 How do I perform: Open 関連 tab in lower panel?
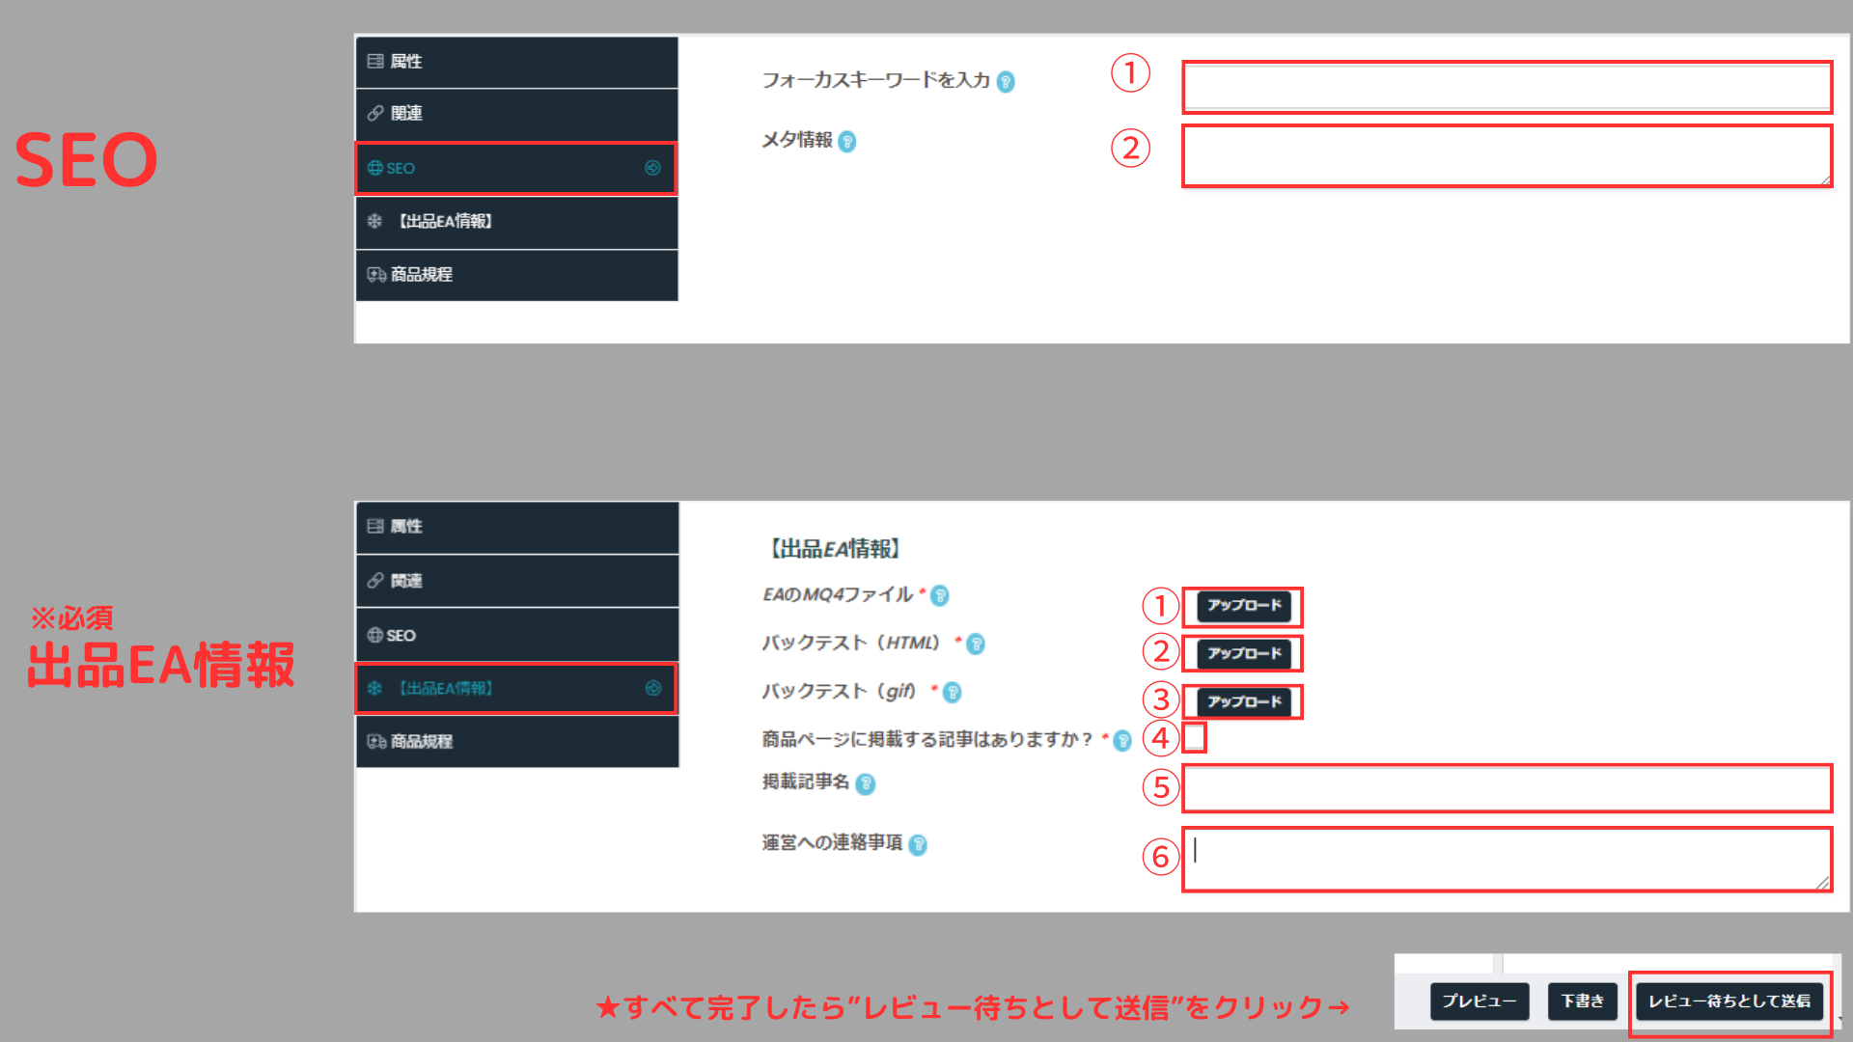(x=516, y=581)
